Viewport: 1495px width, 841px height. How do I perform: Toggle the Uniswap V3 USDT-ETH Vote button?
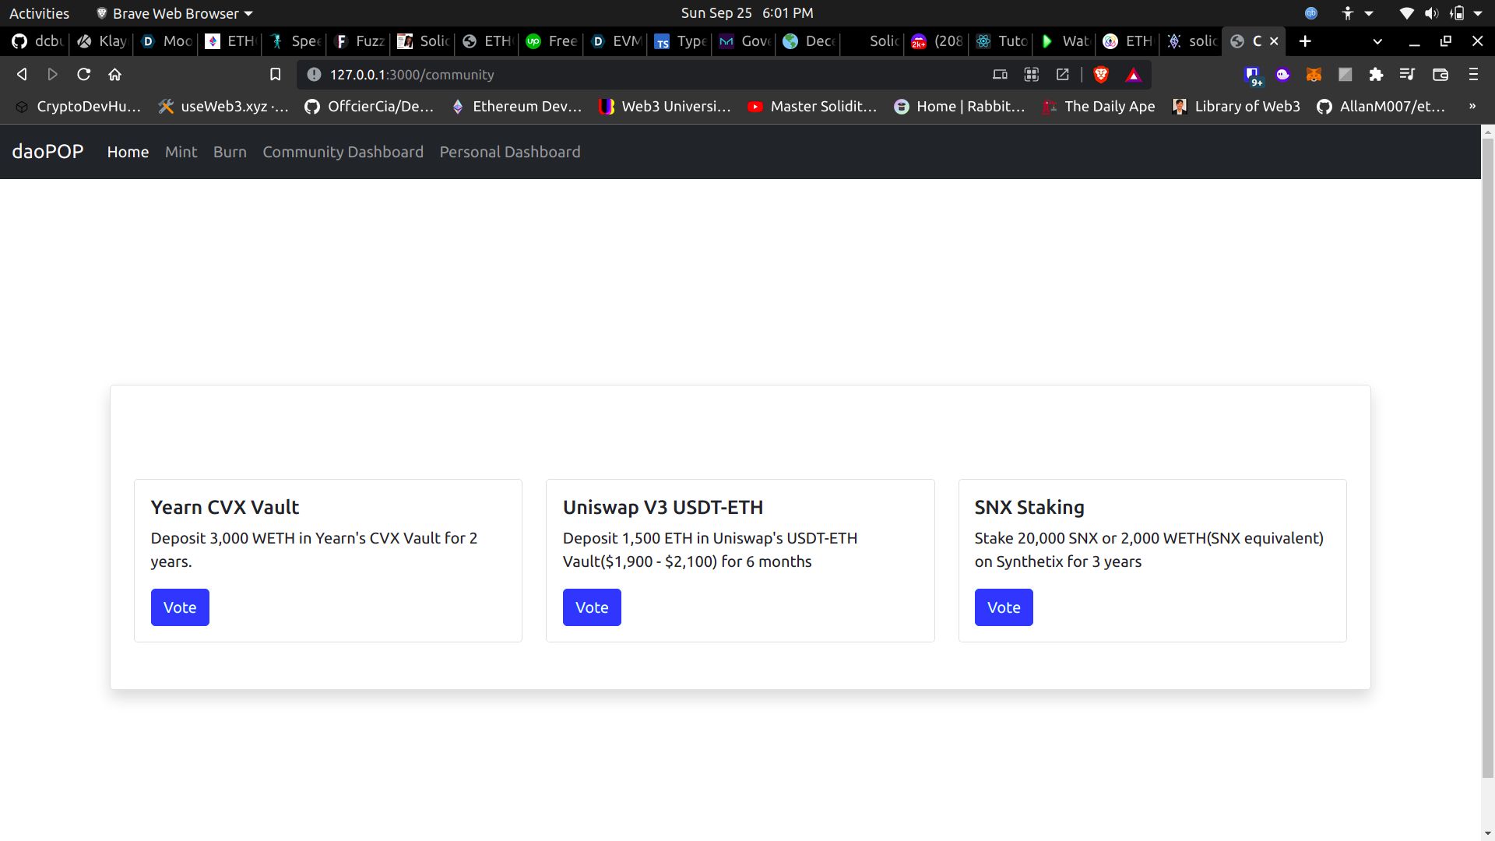click(592, 607)
